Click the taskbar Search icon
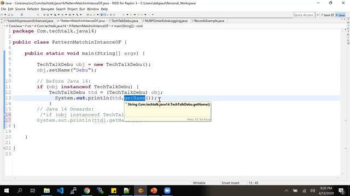Viewport: 350px width, 196px height. tap(20, 191)
